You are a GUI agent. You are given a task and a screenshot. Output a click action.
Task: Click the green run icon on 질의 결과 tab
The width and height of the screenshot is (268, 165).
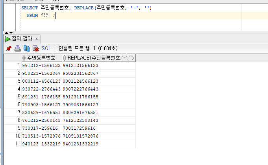click(7, 39)
